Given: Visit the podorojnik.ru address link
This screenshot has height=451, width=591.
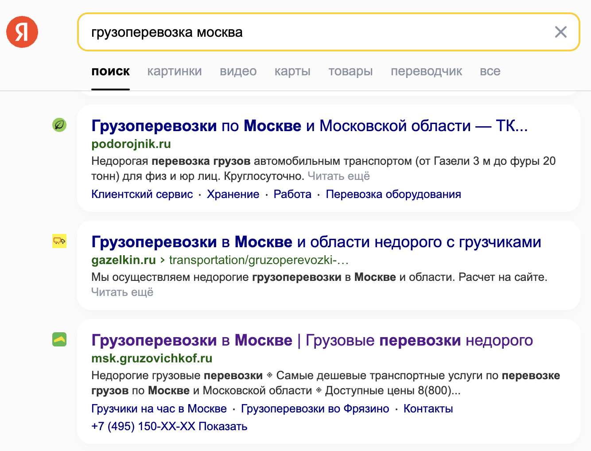Looking at the screenshot, I should point(131,144).
